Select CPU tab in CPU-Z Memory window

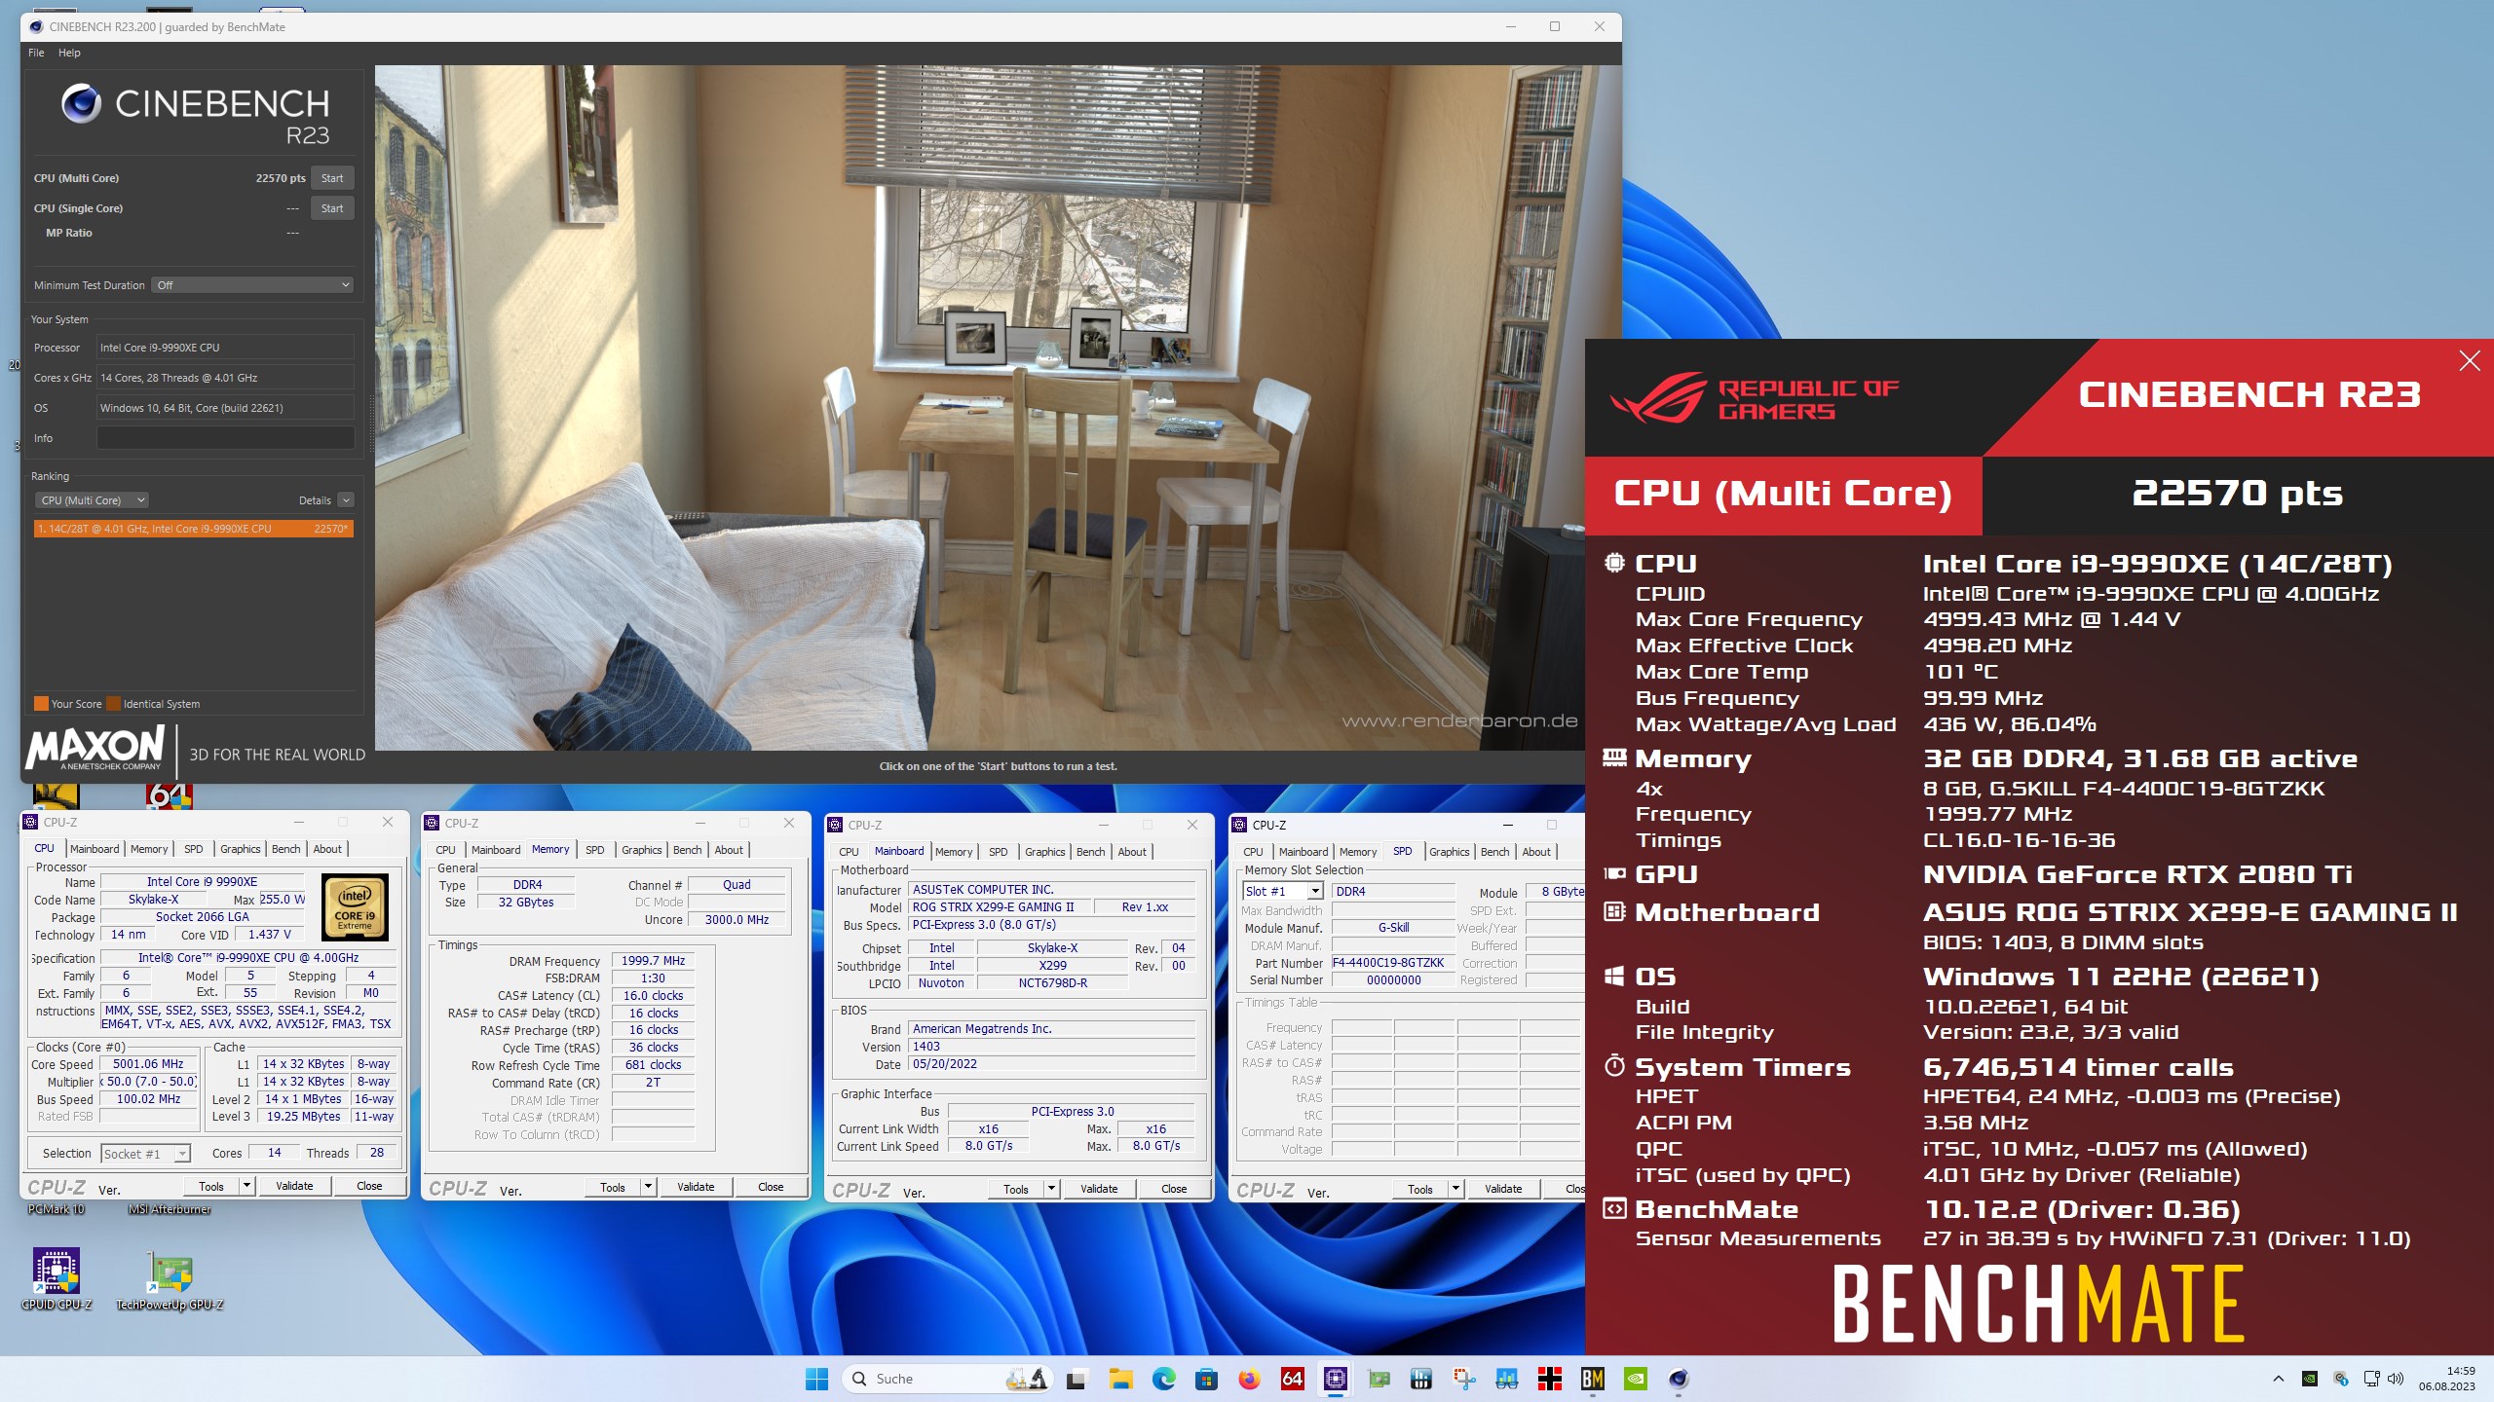445,850
